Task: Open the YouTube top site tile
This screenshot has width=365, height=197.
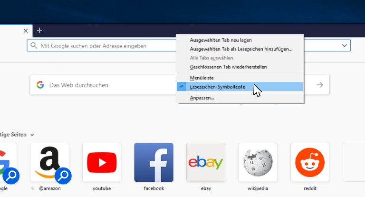Action: click(102, 162)
